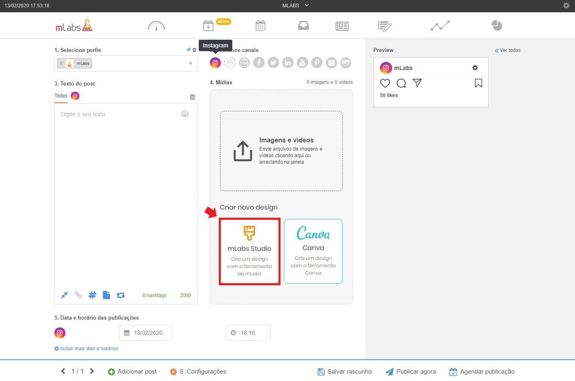Image resolution: width=575 pixels, height=381 pixels.
Task: Remove the mLabs profile chip
Action: point(61,63)
